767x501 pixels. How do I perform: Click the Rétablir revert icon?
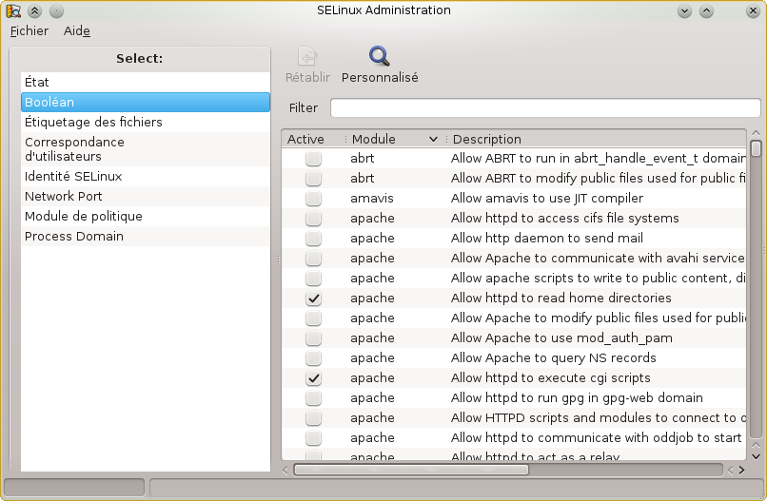(x=307, y=56)
